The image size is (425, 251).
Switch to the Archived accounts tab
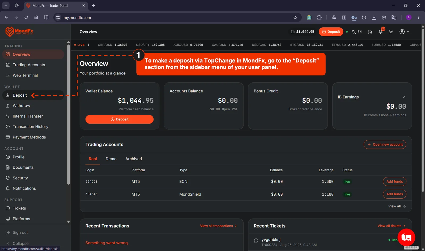point(134,159)
